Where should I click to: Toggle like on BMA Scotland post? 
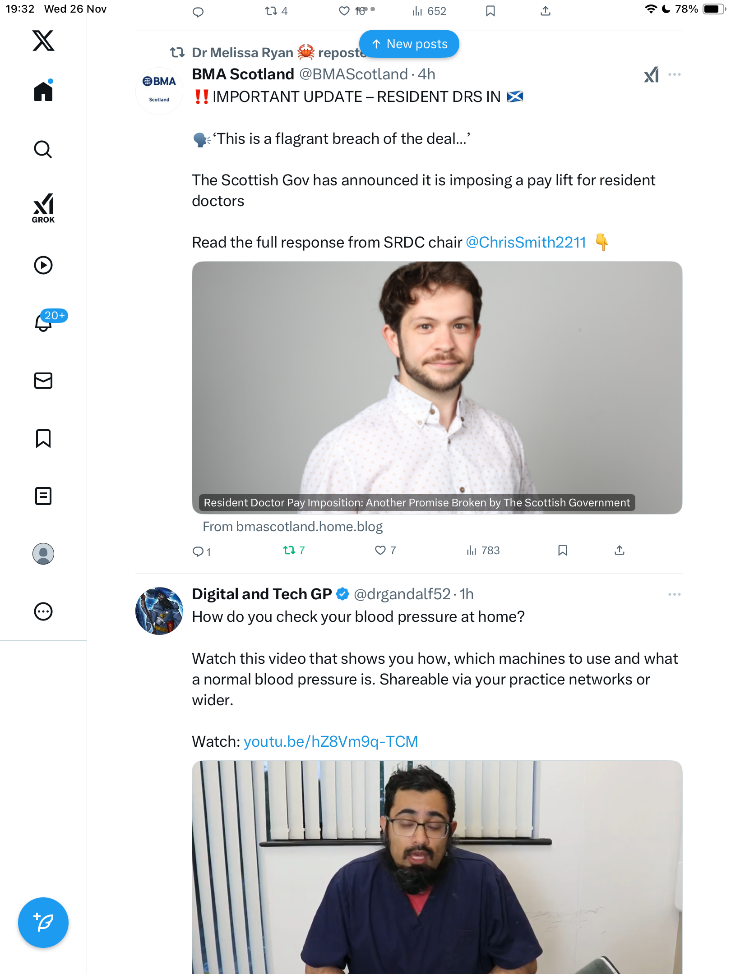click(380, 550)
